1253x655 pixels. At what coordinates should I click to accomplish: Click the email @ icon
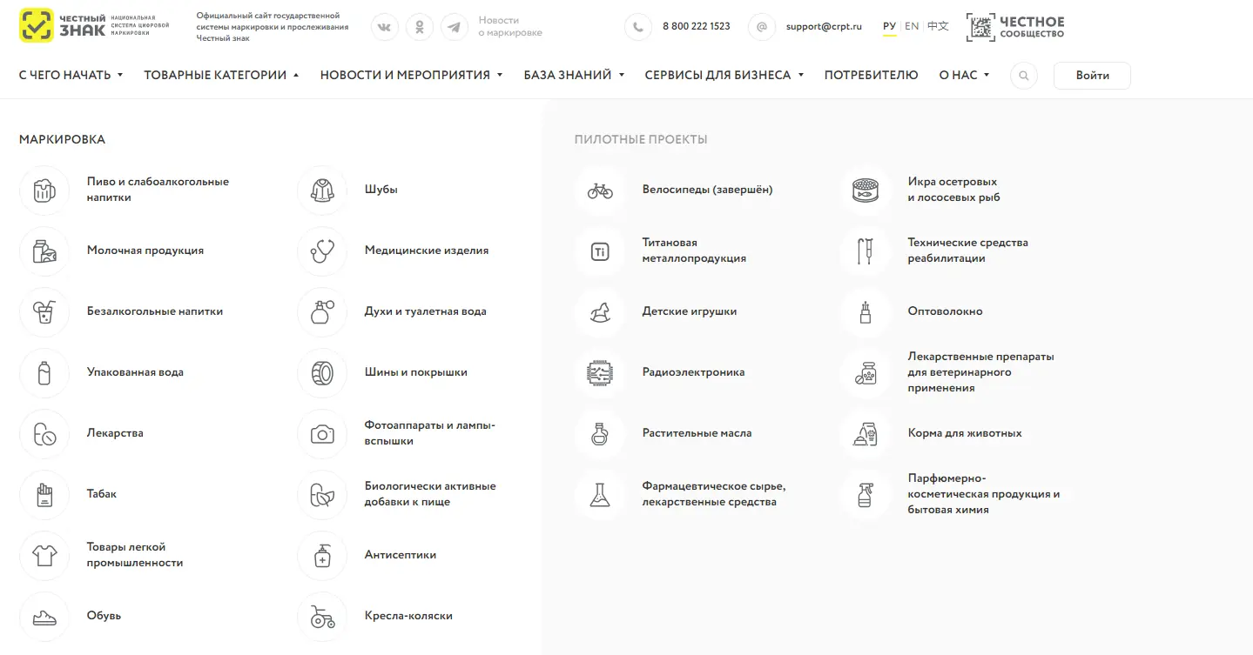coord(762,27)
